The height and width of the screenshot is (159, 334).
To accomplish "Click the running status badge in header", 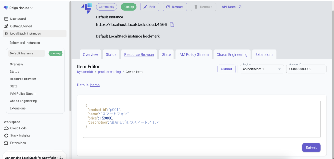I will [129, 7].
